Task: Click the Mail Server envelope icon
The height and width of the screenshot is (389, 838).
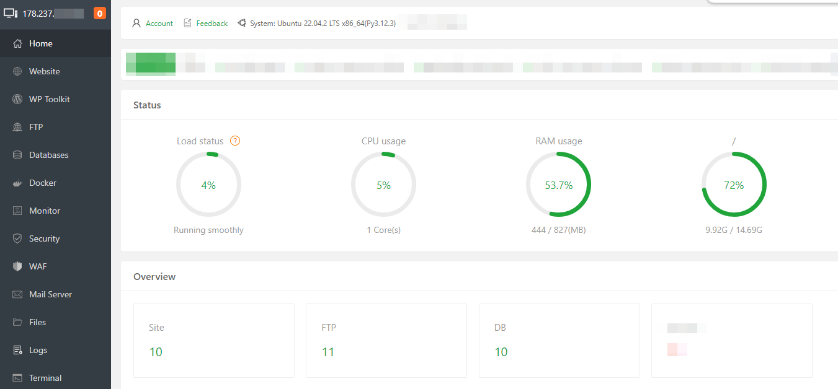Action: pyautogui.click(x=17, y=294)
